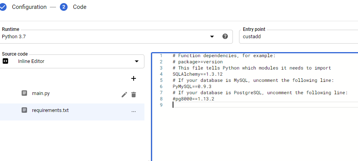Click line number 6 in the gutter
358x161 pixels.
[161, 86]
